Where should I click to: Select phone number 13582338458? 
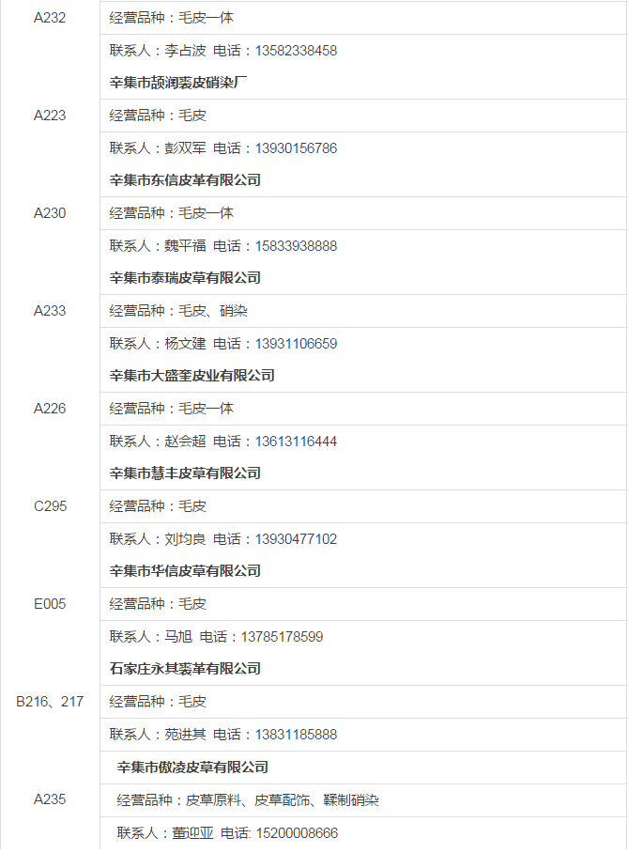click(296, 51)
